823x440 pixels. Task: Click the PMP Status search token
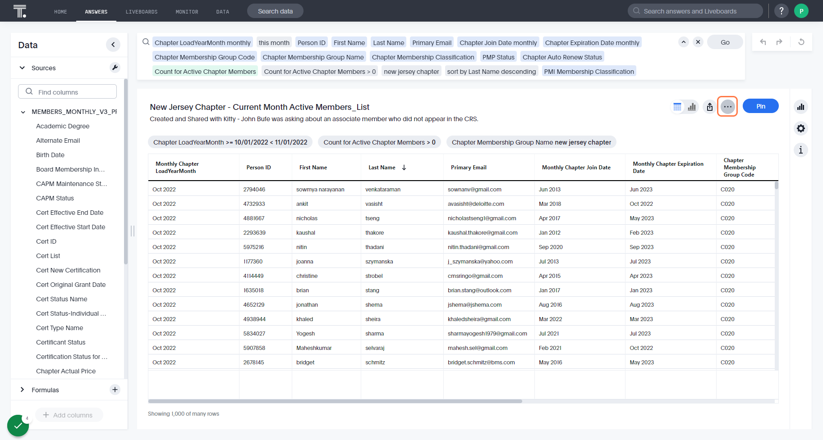(498, 57)
